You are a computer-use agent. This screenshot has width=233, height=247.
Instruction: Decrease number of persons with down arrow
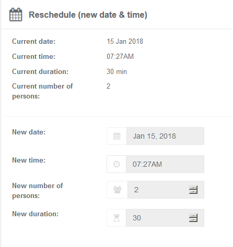pos(193,192)
